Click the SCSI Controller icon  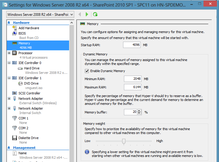15,93
